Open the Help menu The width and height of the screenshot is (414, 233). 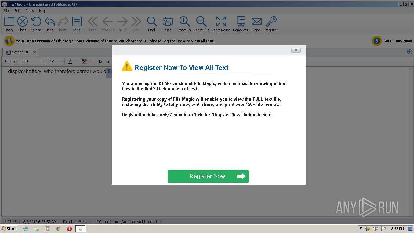[x=43, y=11]
